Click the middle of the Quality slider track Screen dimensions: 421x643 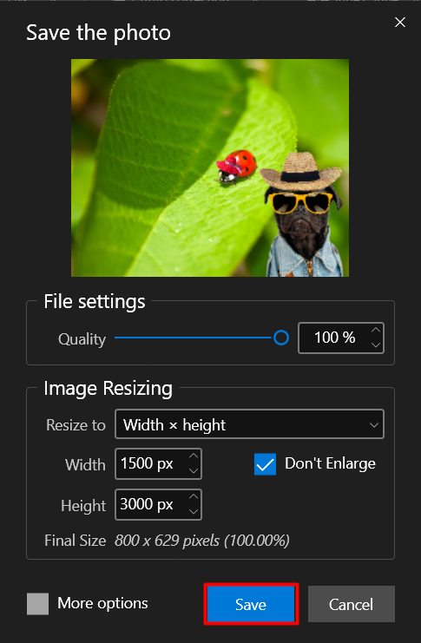(194, 338)
